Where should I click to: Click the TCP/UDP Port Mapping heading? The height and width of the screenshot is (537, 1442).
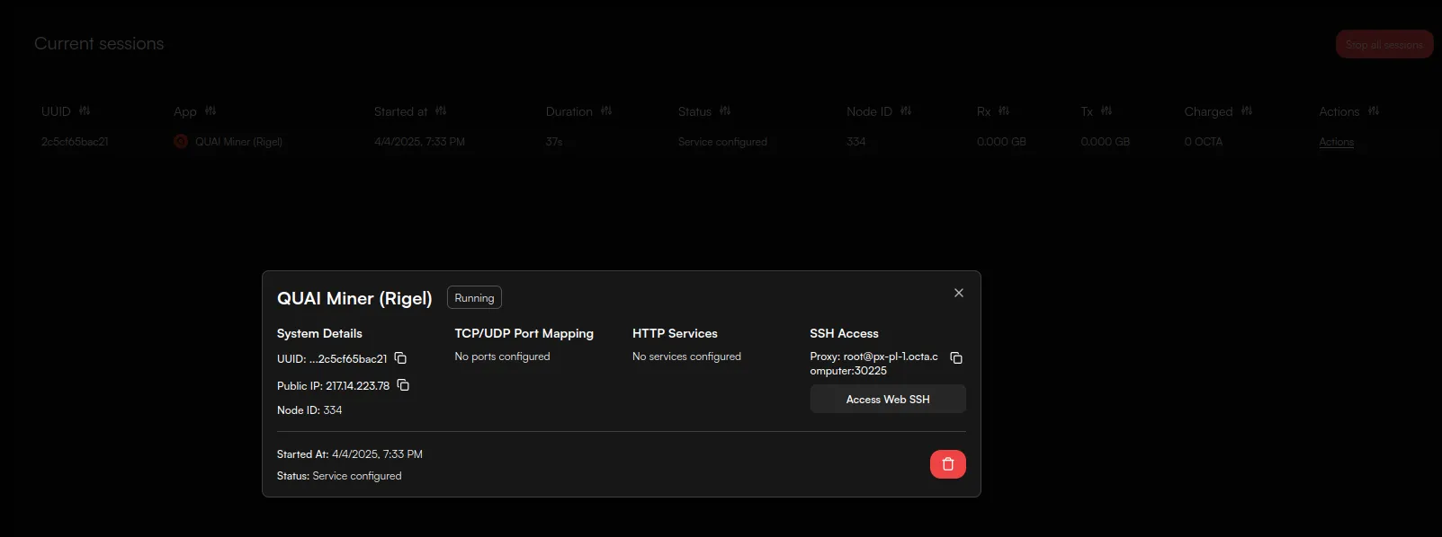point(524,333)
